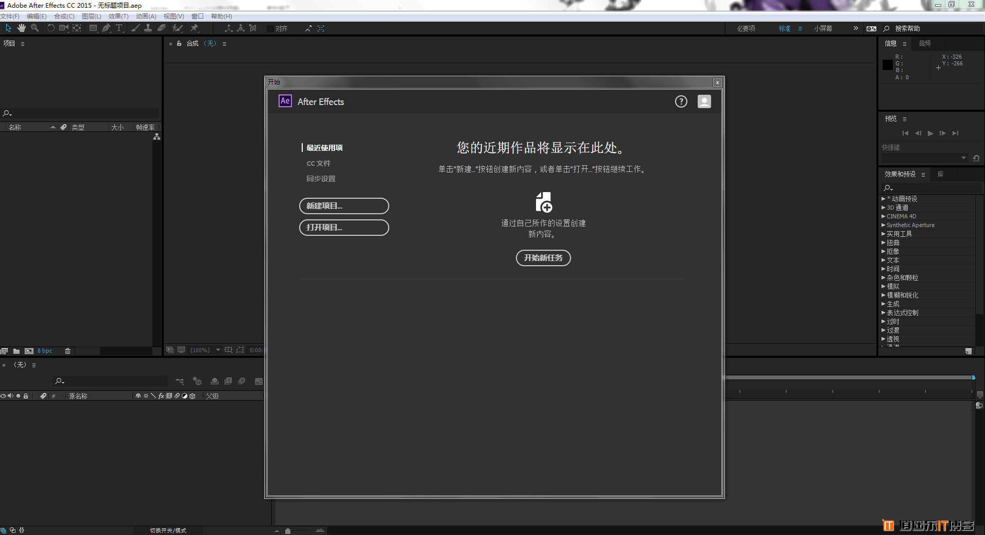Toggle the frame blending icon in timeline

(228, 381)
